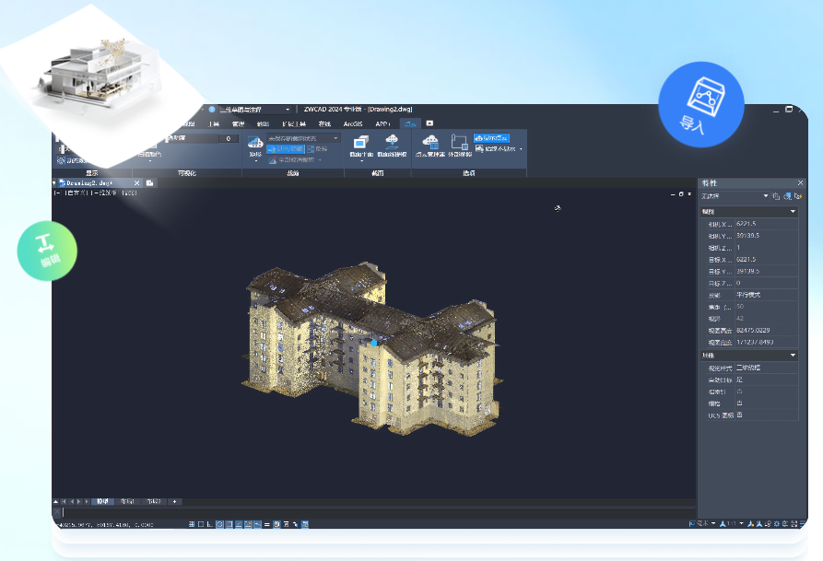Click the projection mode value in Properties
Viewport: 823px width, 561px height.
tap(766, 295)
